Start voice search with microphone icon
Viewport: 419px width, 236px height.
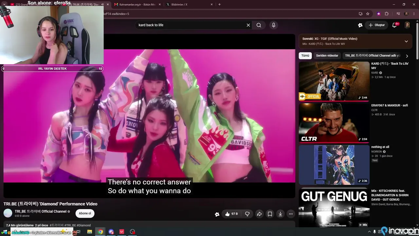274,25
